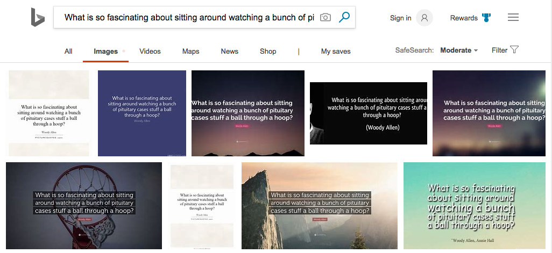
Task: Open the Shop tab
Action: click(268, 52)
